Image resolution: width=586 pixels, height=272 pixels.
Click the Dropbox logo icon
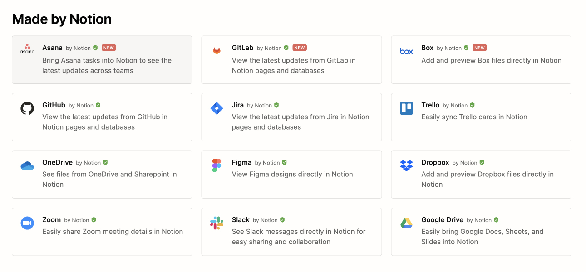click(406, 165)
